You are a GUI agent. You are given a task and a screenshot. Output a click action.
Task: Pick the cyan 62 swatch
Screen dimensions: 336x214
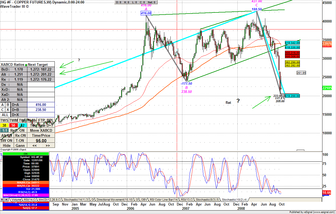(x=23, y=125)
